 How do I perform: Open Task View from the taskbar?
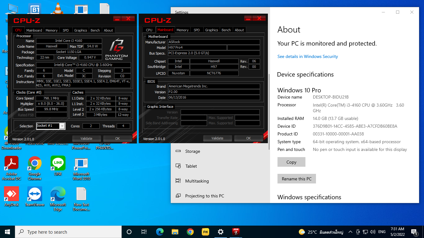(144, 232)
